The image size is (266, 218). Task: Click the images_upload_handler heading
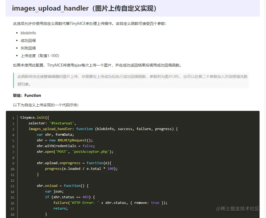click(x=84, y=8)
